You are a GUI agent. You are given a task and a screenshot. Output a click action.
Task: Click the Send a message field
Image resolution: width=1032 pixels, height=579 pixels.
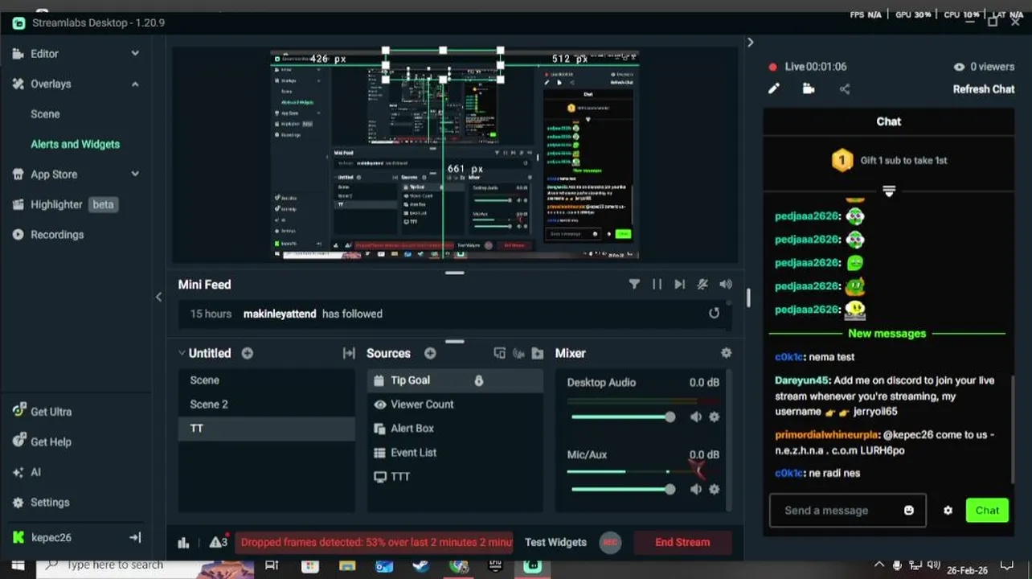coord(848,511)
